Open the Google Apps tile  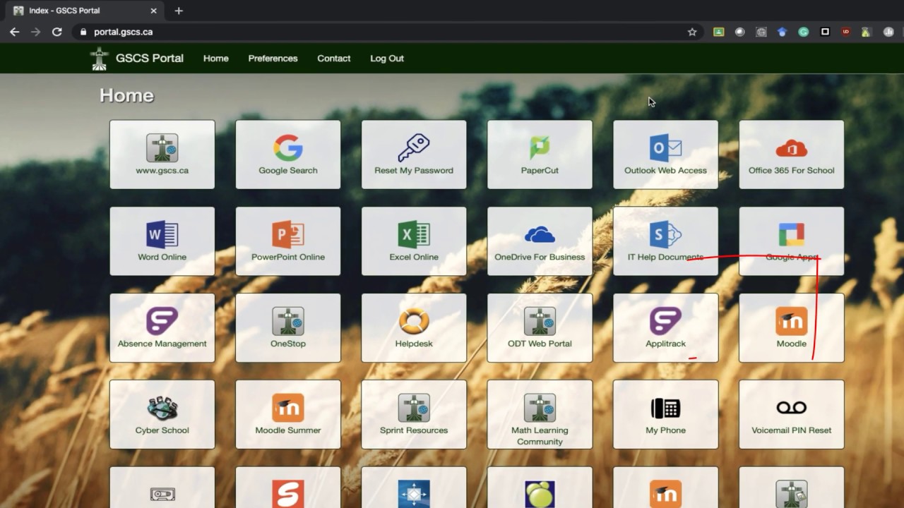tap(791, 241)
